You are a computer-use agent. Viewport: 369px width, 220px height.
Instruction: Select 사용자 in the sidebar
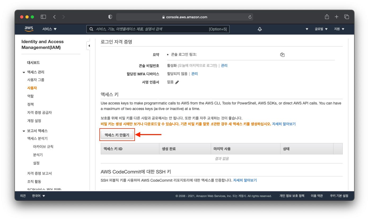click(x=32, y=88)
